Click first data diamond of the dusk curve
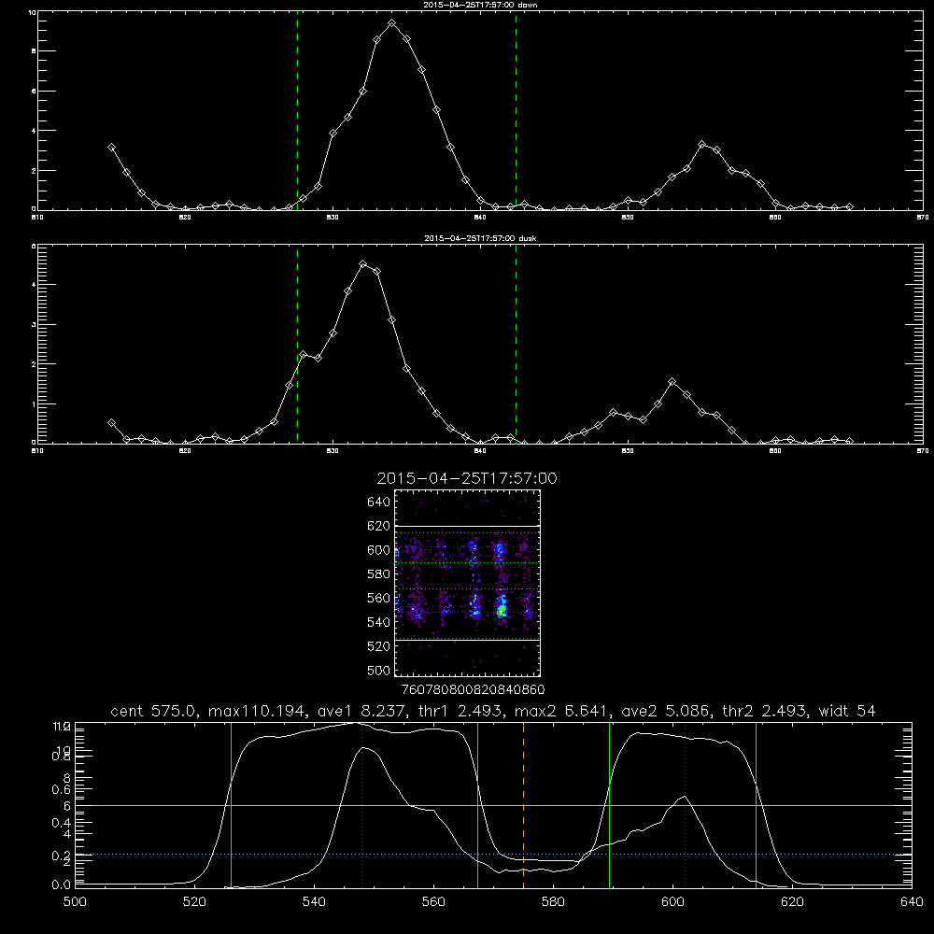The width and height of the screenshot is (934, 934). coord(111,423)
